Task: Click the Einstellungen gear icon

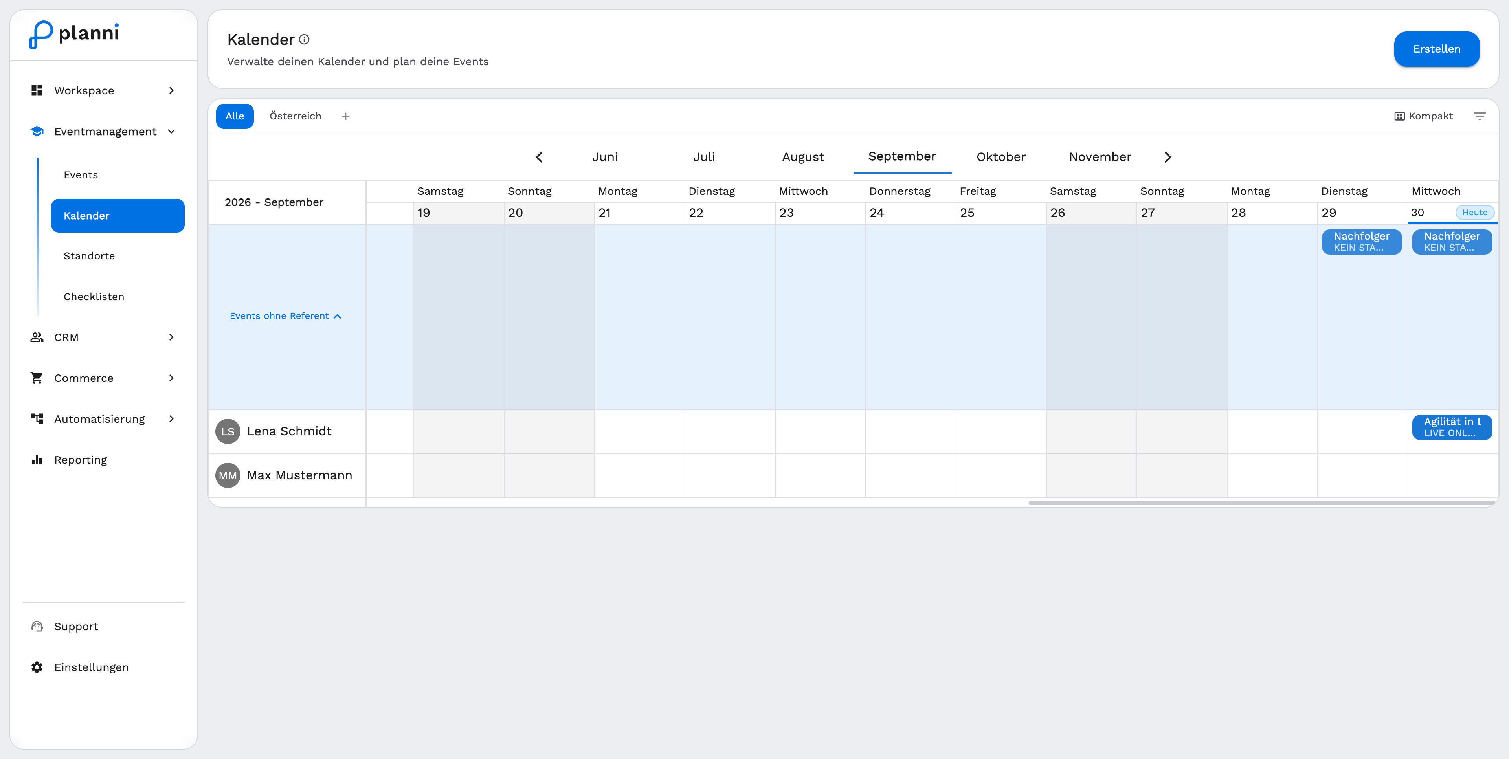Action: (37, 667)
